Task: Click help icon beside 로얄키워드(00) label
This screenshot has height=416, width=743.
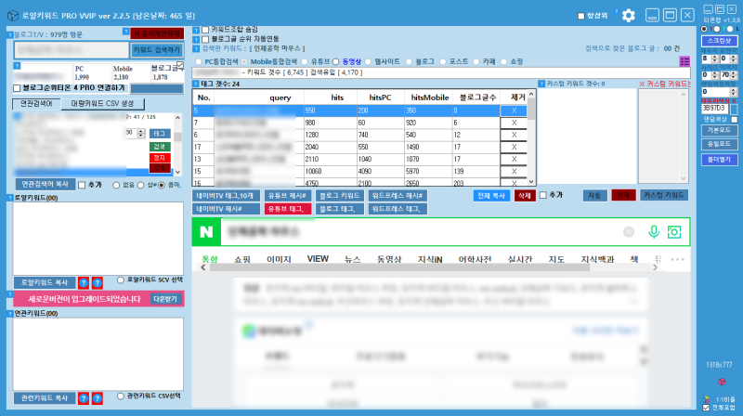Action: click(x=10, y=198)
